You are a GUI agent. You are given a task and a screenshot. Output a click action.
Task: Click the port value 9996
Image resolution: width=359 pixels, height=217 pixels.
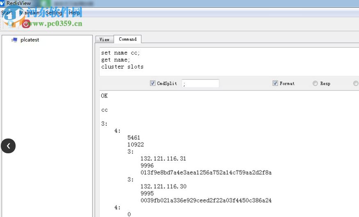[147, 166]
